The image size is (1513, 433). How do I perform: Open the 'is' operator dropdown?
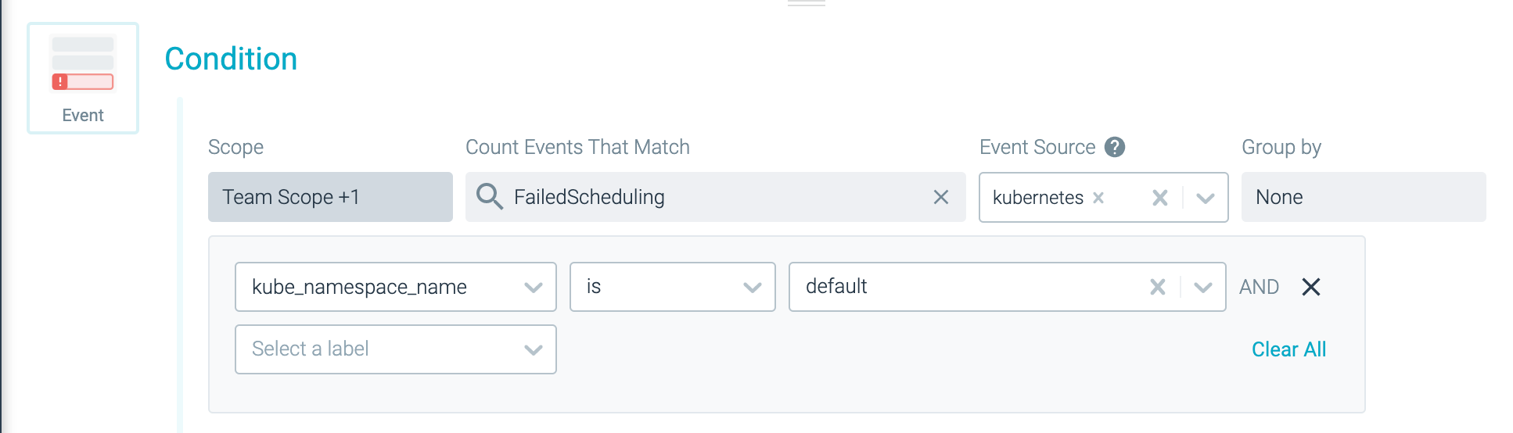(673, 287)
